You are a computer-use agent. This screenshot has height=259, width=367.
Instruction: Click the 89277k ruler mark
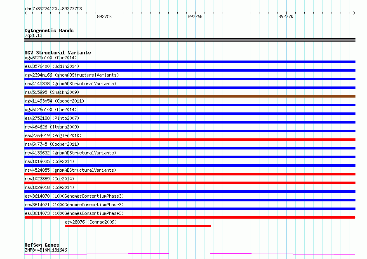[286, 16]
